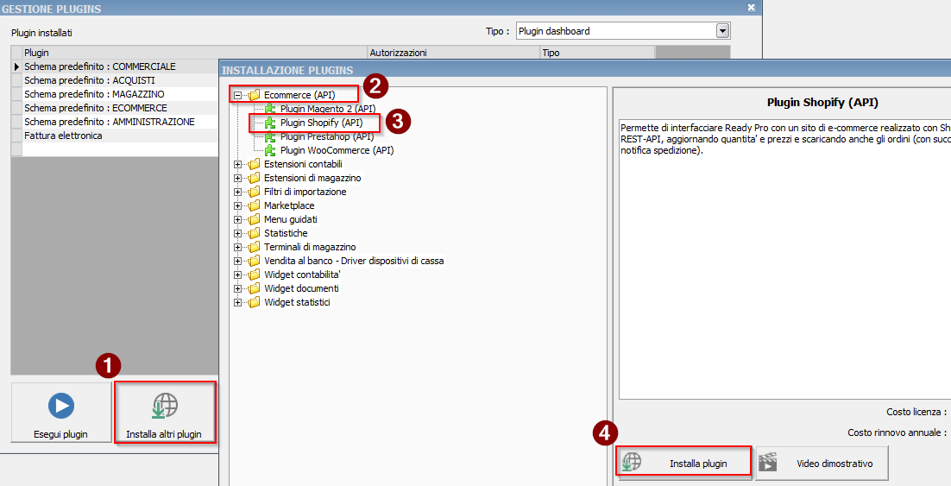Click the Marketplace folder icon
951x486 pixels.
254,205
